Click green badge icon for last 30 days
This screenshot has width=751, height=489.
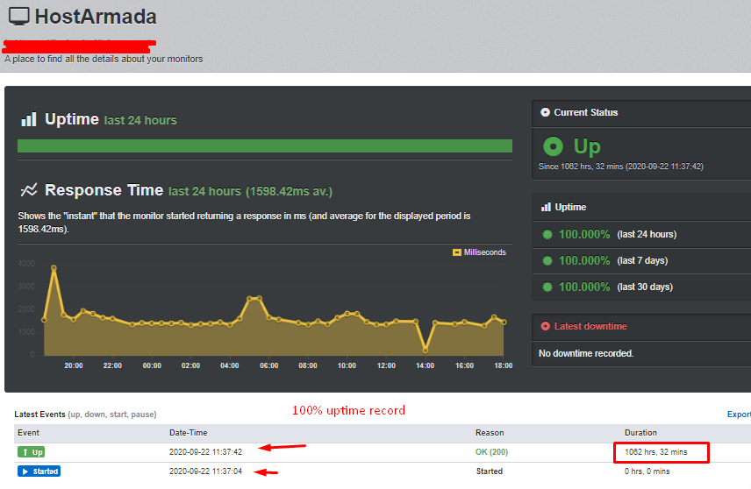547,287
